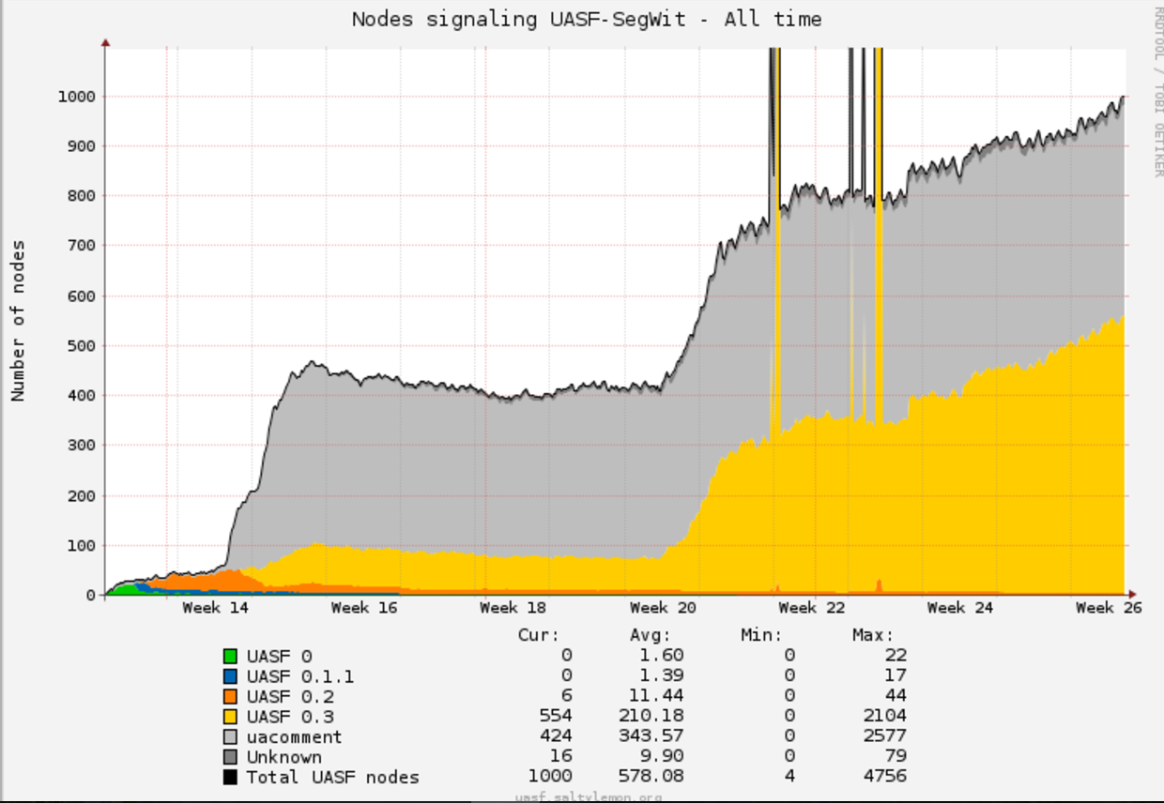
Task: Click the Total UASF nodes min value 4
Action: click(x=789, y=777)
